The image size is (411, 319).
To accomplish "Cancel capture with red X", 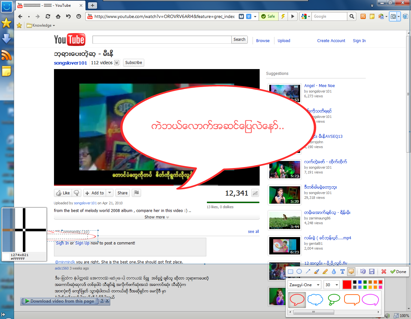I will (x=384, y=271).
